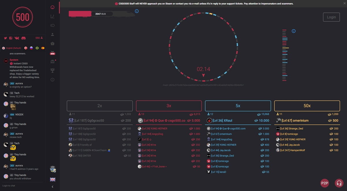Click Login to chat

click(9, 186)
